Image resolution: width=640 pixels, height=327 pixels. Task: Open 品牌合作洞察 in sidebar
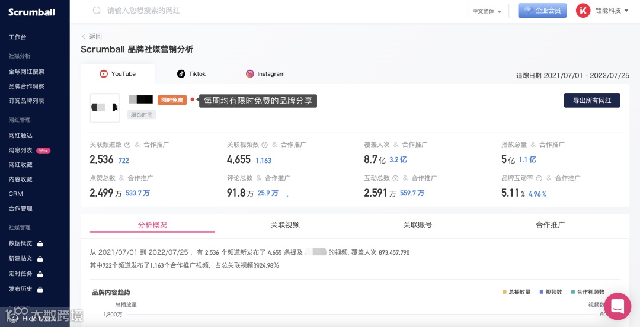click(27, 86)
